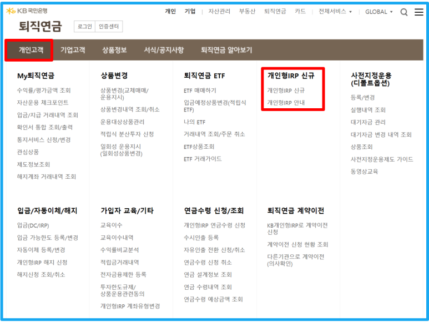Viewport: 429px width, 322px height.
Task: Open 해지신청 조회/취소 link
Action: (x=41, y=275)
